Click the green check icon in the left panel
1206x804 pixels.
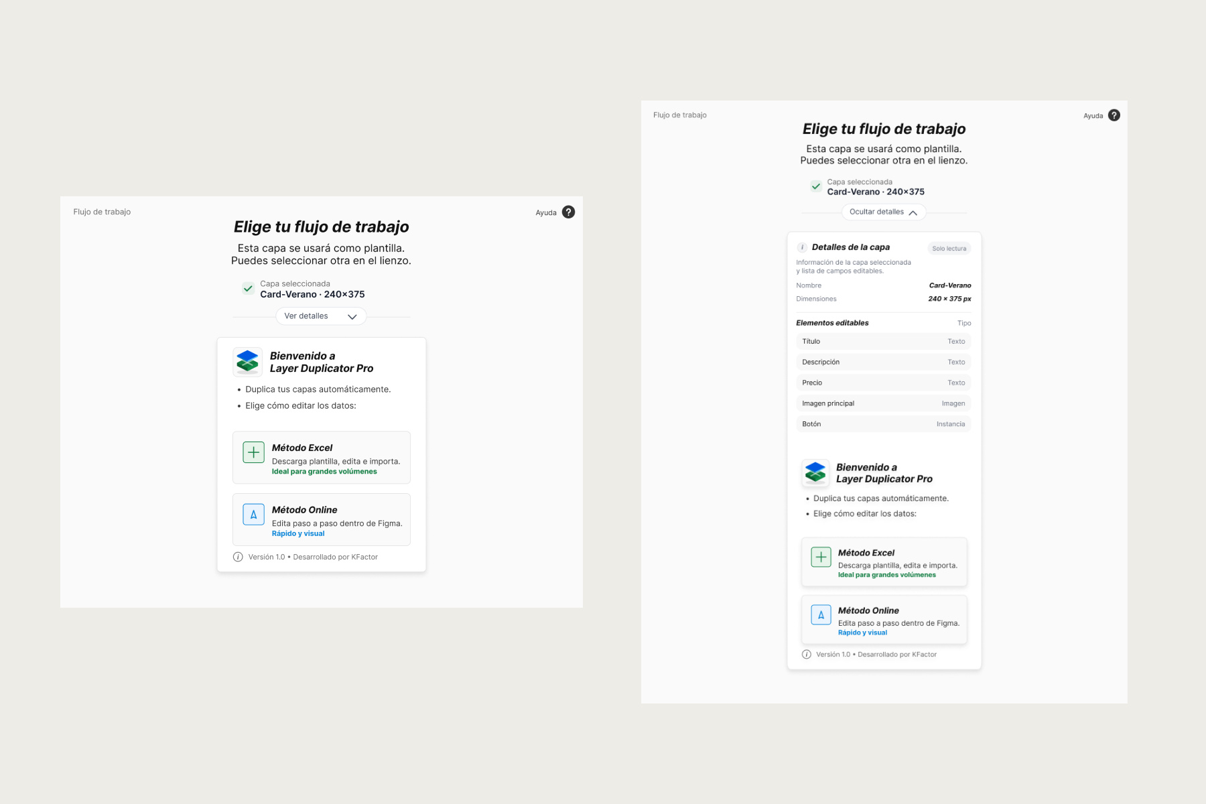(248, 289)
